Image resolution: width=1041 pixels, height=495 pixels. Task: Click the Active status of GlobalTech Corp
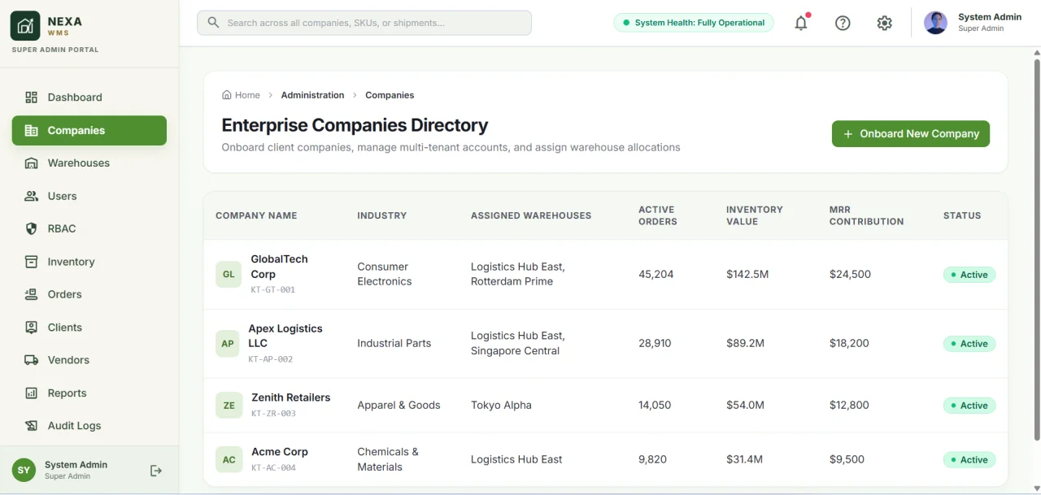[x=969, y=275]
